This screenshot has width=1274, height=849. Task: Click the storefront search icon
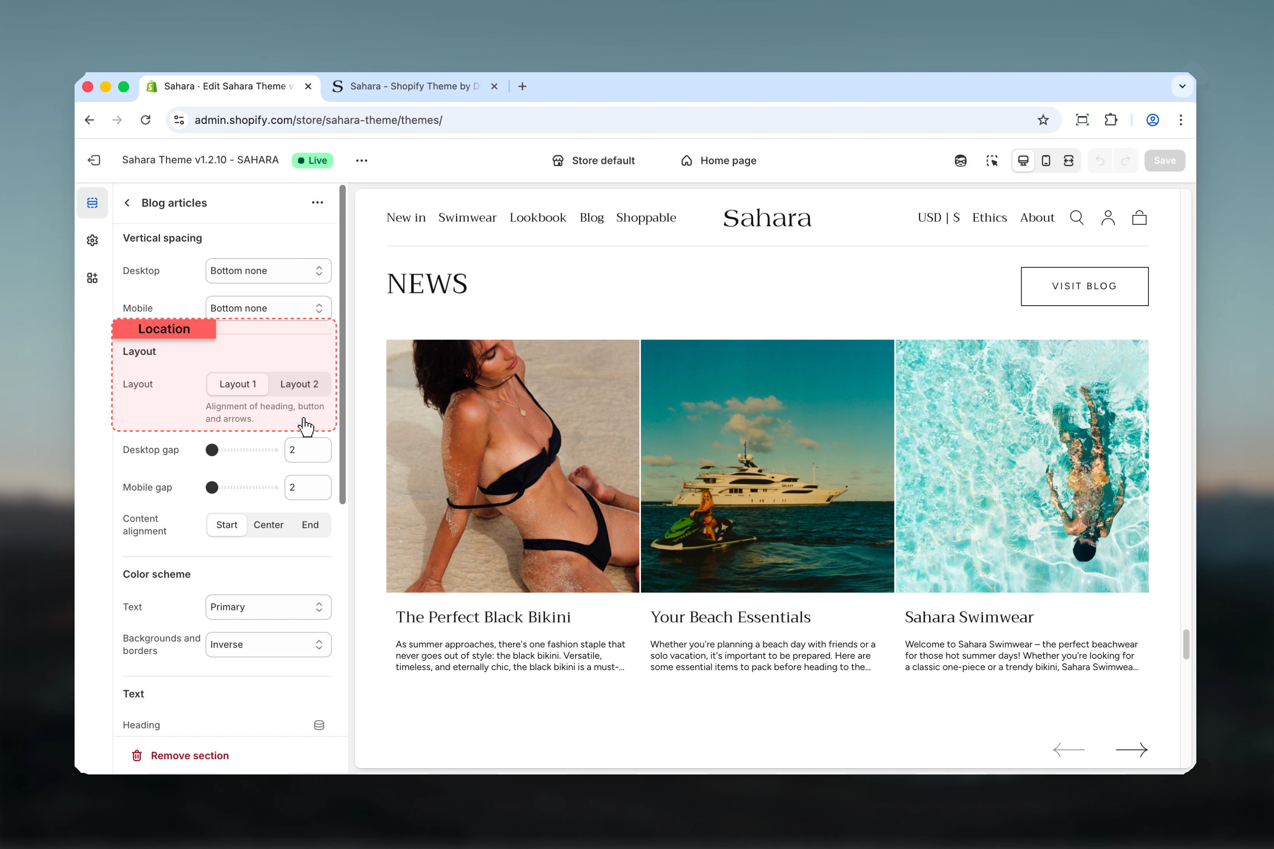(x=1076, y=217)
